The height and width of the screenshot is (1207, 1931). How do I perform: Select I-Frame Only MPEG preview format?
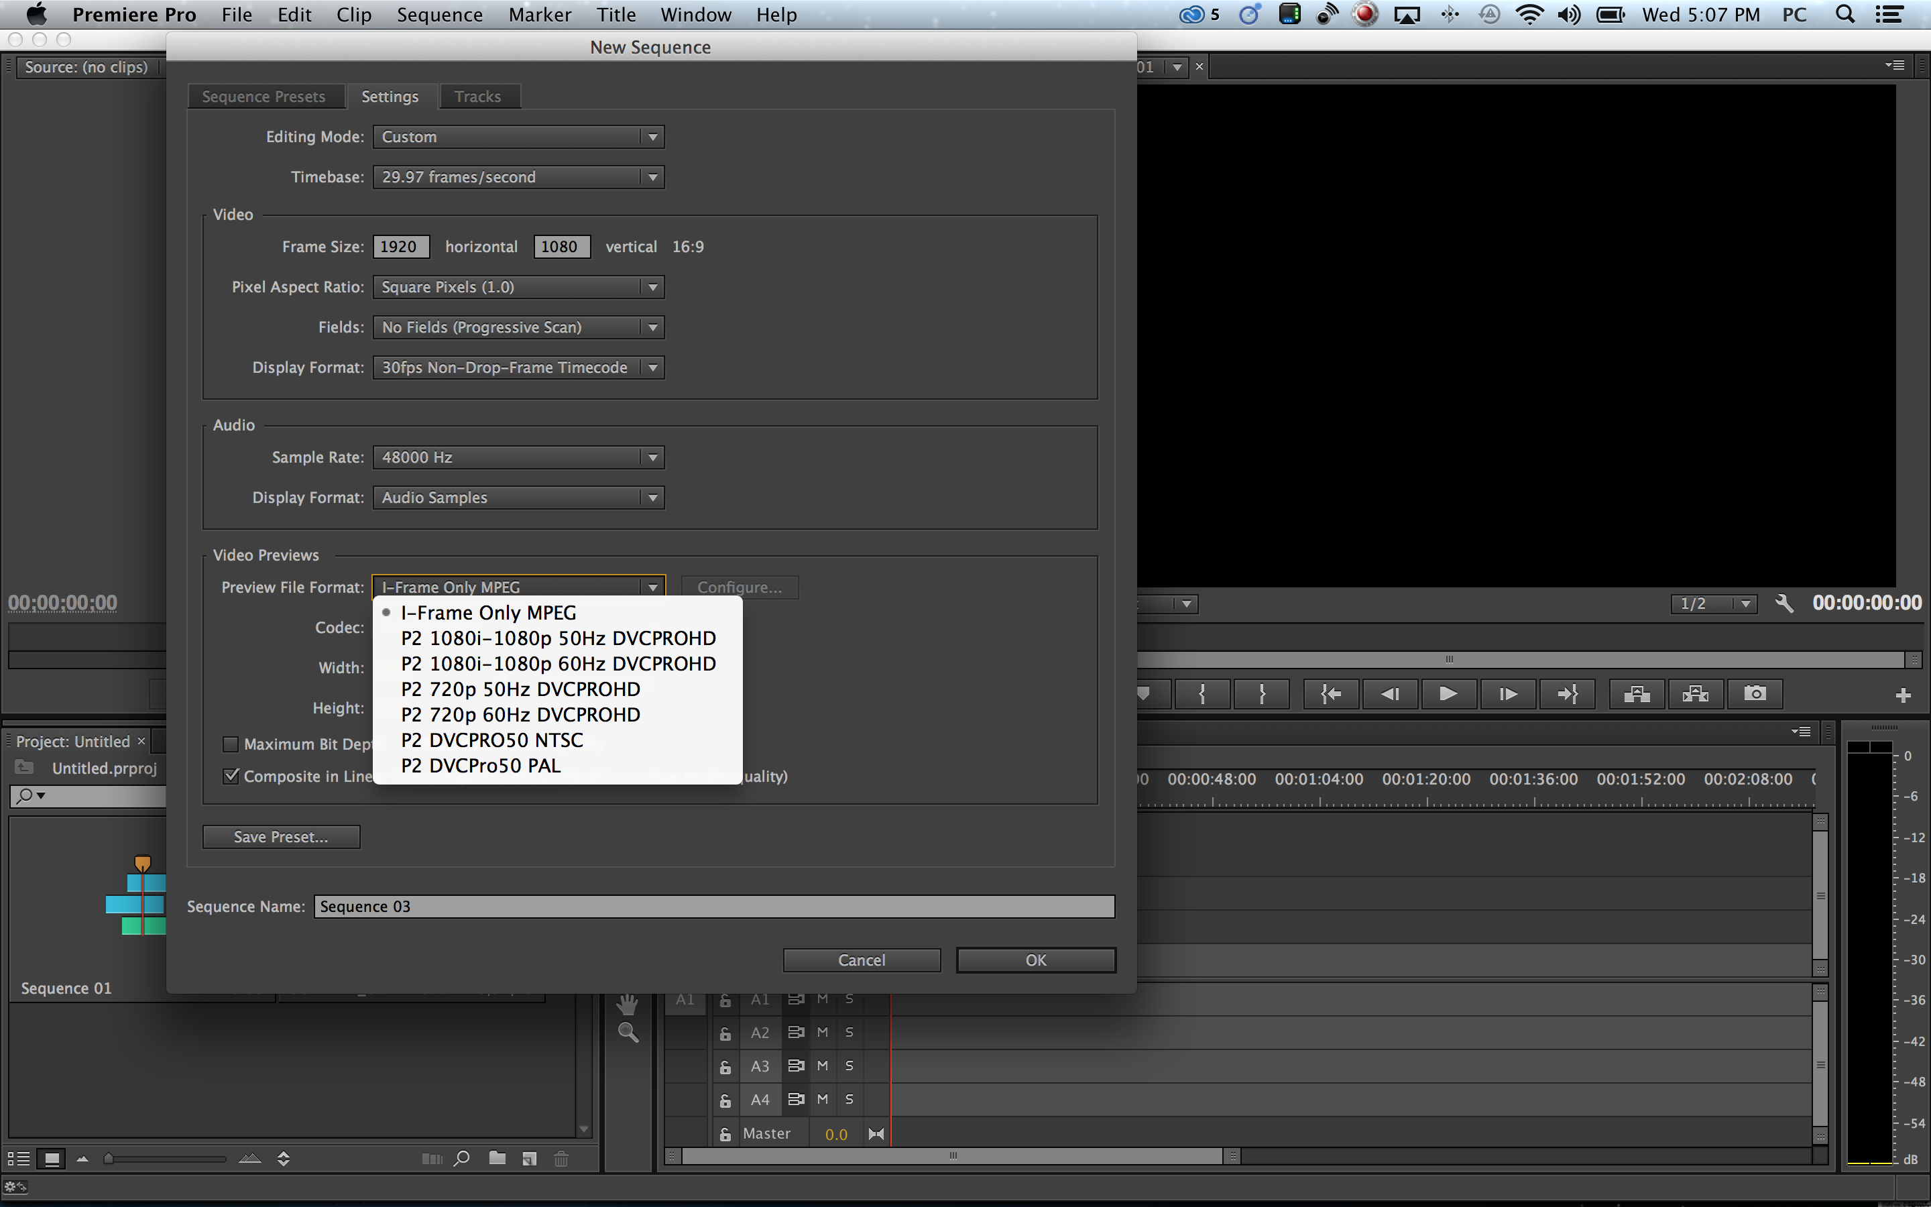click(x=488, y=612)
